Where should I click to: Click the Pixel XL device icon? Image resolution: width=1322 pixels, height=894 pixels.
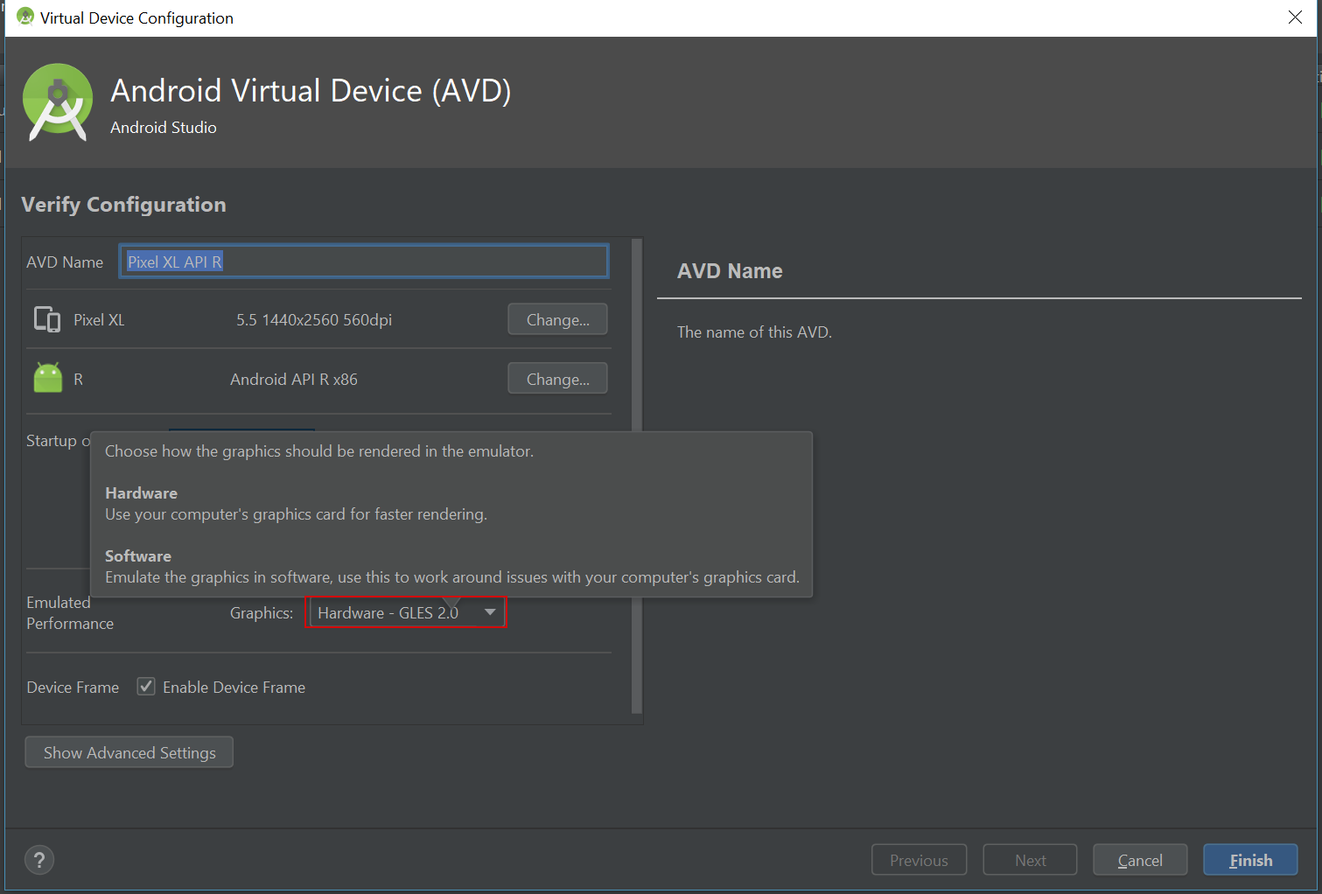(47, 319)
